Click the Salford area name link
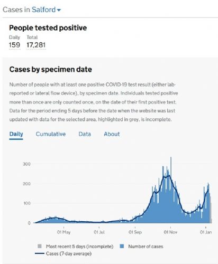Image resolution: width=218 pixels, height=264 pixels. pos(43,10)
